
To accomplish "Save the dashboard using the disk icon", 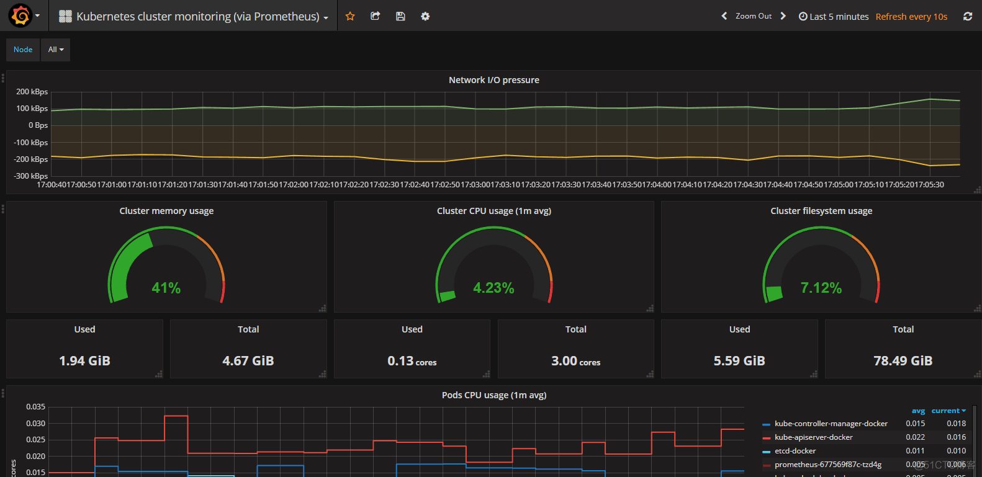I will 400,16.
